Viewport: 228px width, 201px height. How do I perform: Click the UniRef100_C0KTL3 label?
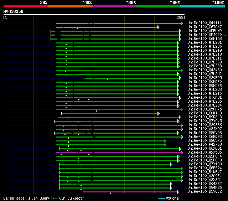[204, 113]
